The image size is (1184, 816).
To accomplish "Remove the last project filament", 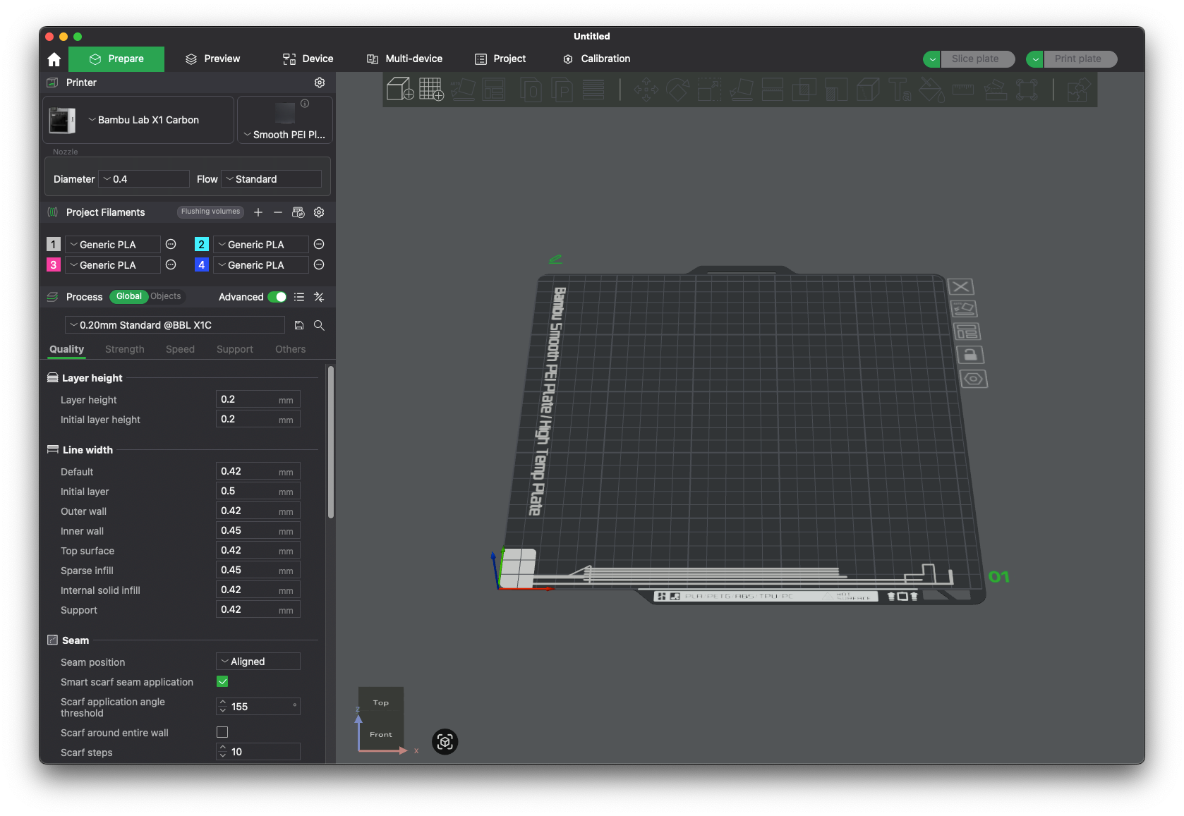I will coord(278,212).
